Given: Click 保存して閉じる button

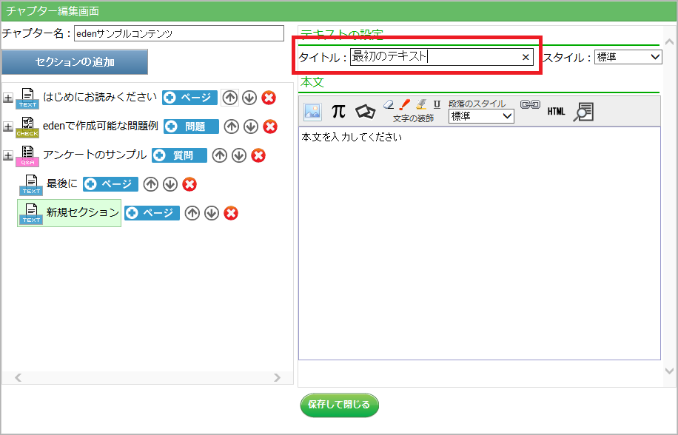Looking at the screenshot, I should pyautogui.click(x=340, y=405).
